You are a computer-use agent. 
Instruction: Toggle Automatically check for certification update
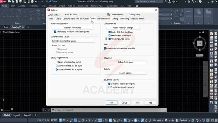pyautogui.click(x=55, y=32)
